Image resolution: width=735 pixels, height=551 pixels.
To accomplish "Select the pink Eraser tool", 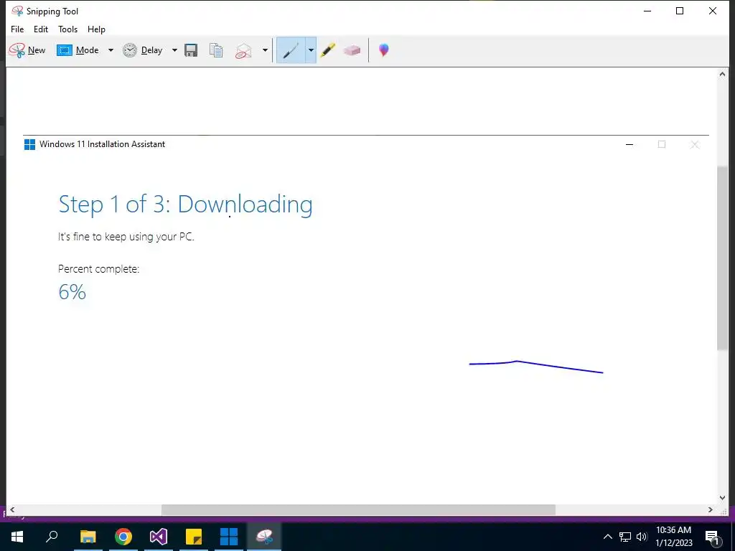I will (x=352, y=50).
